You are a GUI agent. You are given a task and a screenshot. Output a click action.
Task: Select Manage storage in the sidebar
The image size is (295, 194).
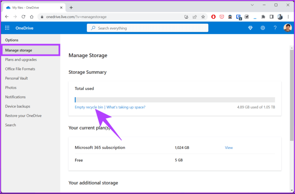(30, 50)
